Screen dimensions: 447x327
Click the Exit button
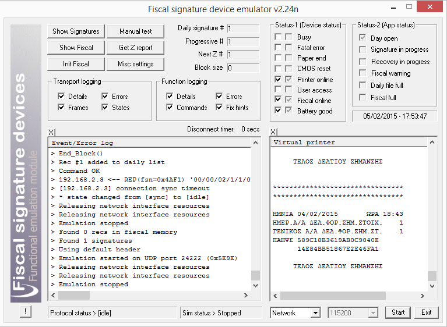point(427,312)
